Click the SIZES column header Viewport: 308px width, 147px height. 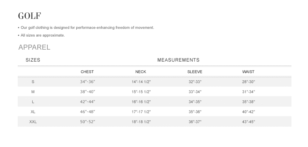[x=33, y=60]
